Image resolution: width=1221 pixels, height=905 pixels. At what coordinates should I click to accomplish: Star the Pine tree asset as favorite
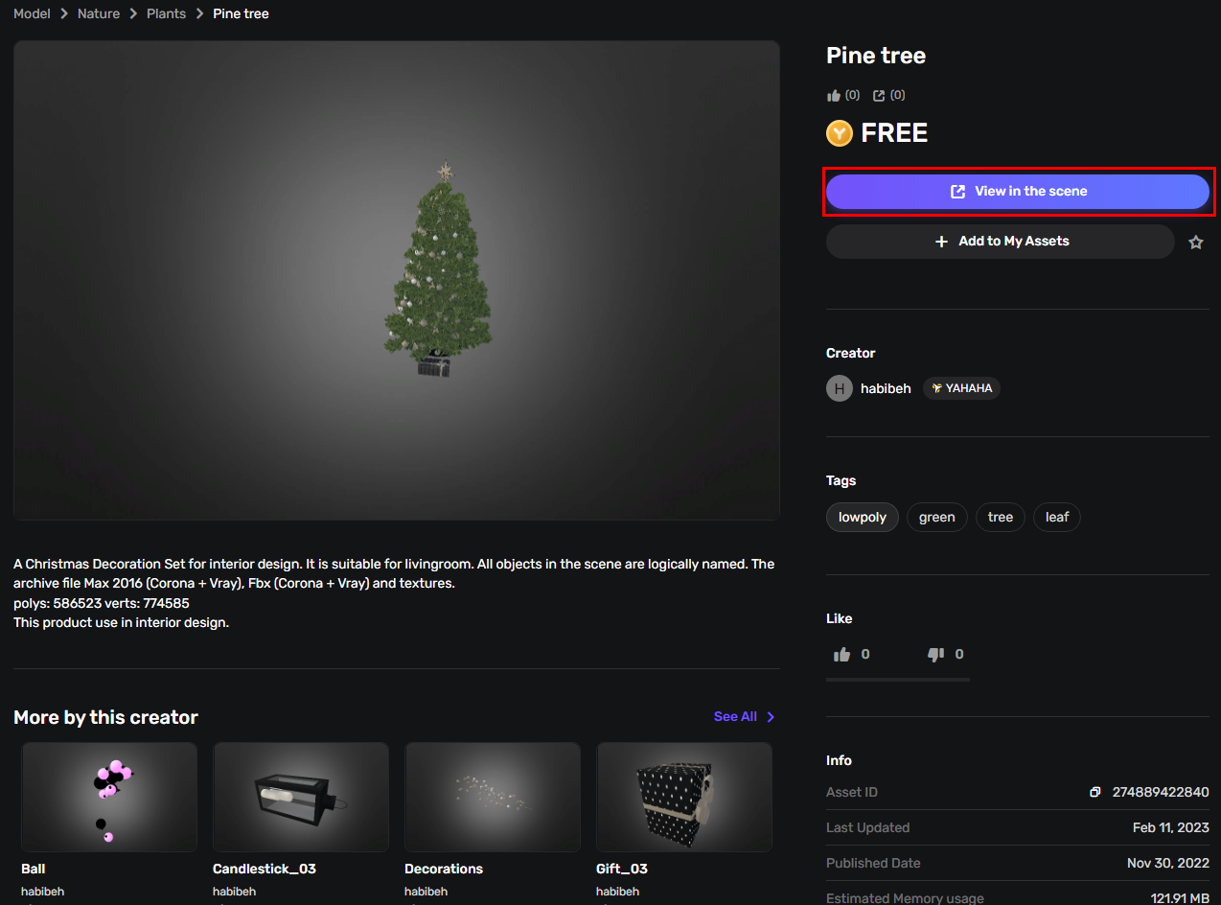click(x=1195, y=243)
